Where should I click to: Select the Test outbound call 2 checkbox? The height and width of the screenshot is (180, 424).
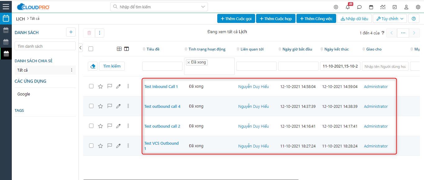[x=91, y=126]
